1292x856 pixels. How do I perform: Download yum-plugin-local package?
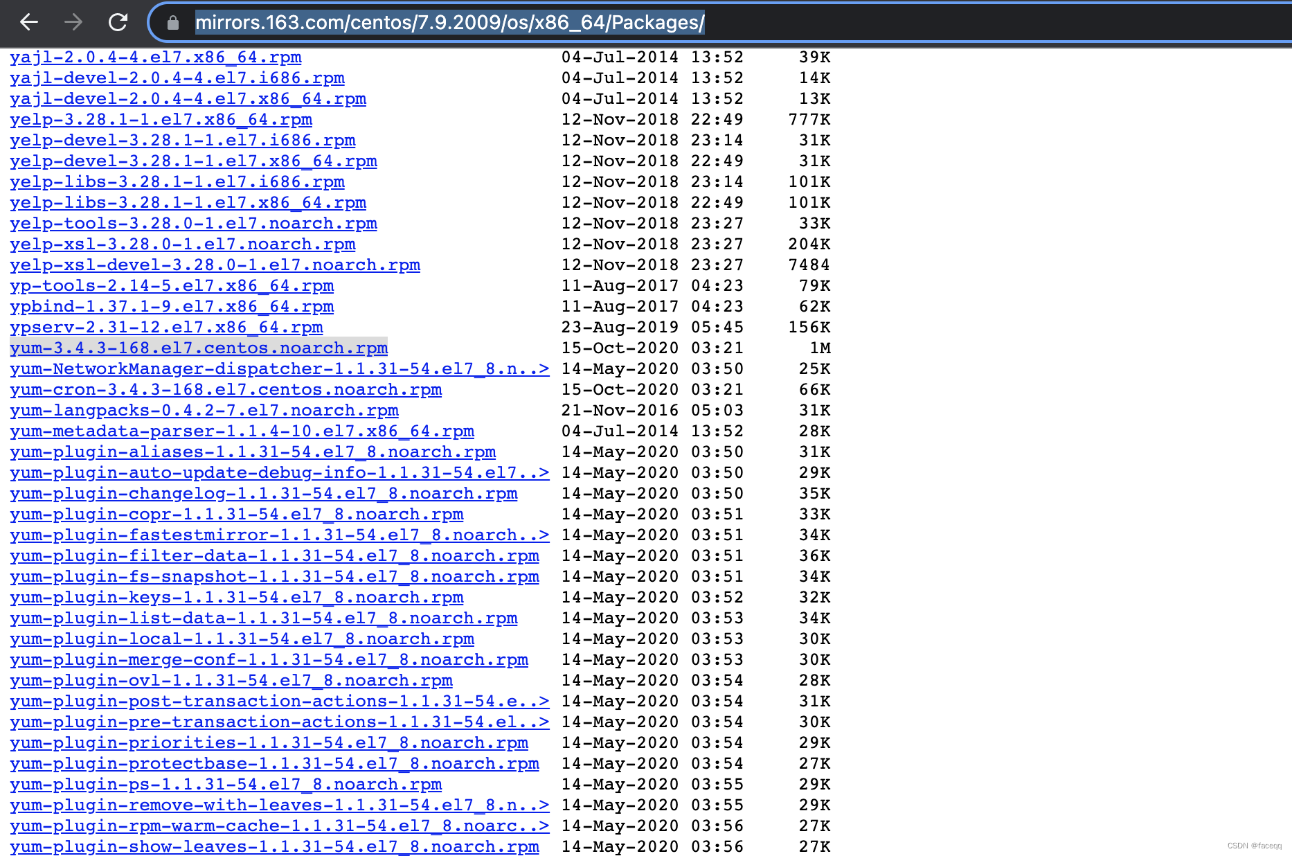[x=242, y=639]
